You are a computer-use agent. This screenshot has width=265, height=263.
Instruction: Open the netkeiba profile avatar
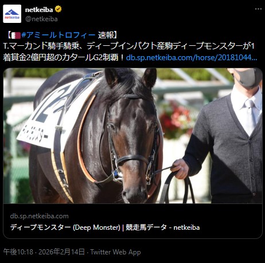click(12, 14)
